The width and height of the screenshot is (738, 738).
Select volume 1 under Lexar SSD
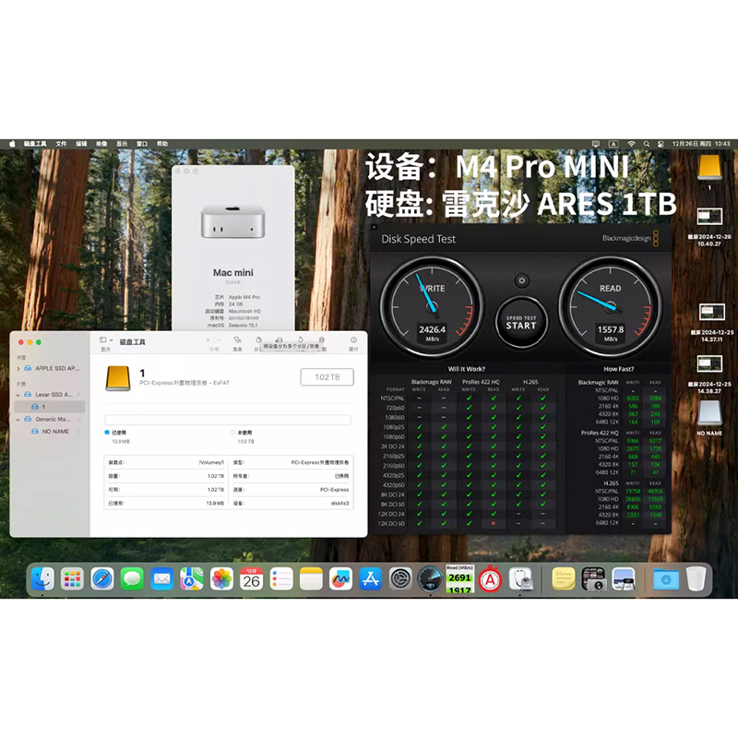tap(43, 406)
